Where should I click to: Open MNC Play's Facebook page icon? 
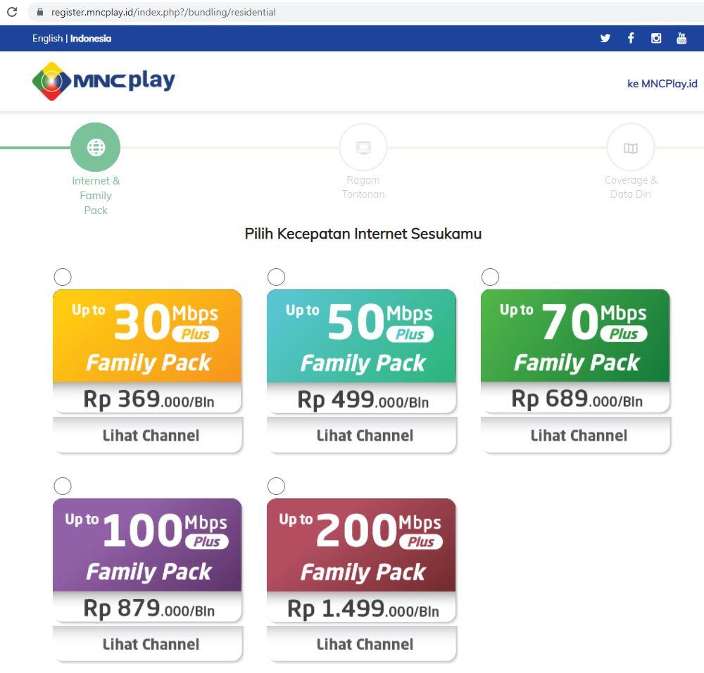click(x=630, y=38)
